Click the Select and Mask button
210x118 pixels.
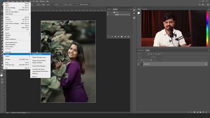pos(84,5)
